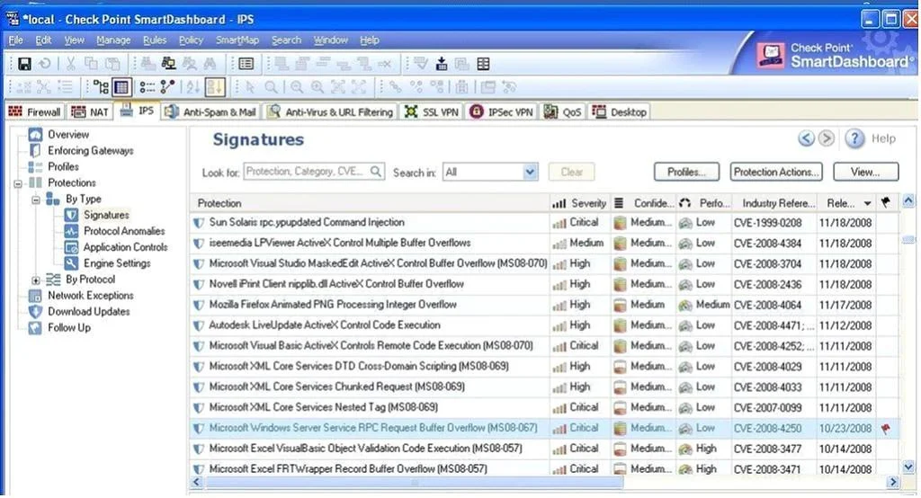Switch to the QoS tab
Viewport: 921px width, 498px height.
click(563, 111)
